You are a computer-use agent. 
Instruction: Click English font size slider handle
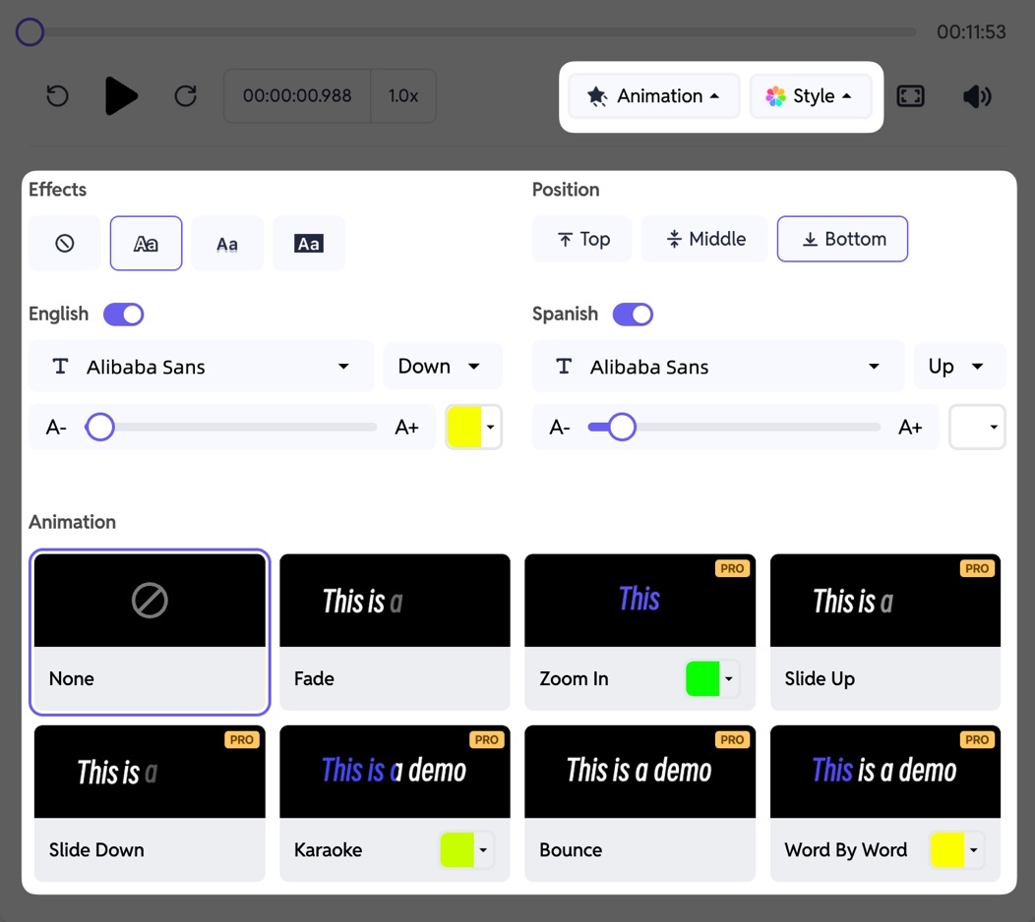point(100,428)
